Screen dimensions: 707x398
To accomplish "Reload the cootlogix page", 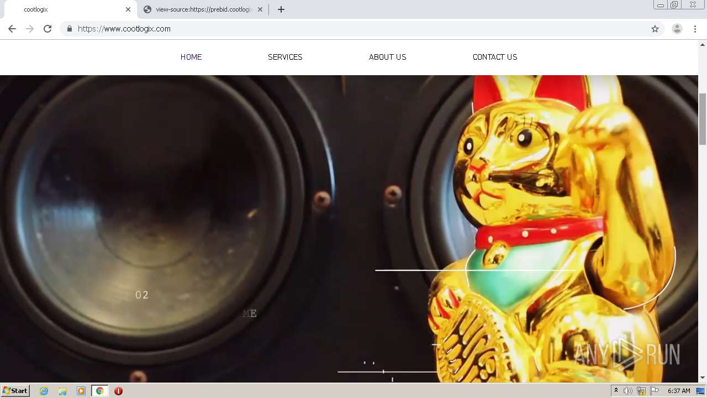I will tap(48, 29).
